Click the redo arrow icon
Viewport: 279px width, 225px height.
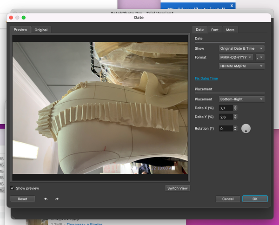click(57, 199)
